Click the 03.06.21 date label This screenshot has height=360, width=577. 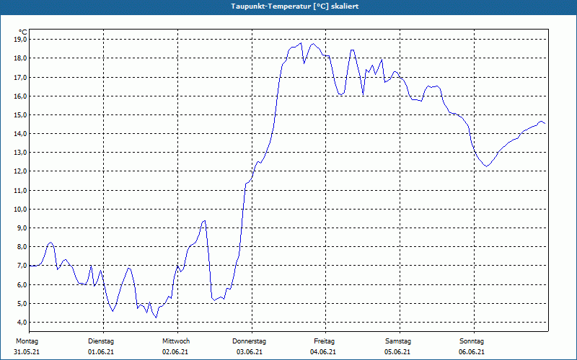pos(250,352)
